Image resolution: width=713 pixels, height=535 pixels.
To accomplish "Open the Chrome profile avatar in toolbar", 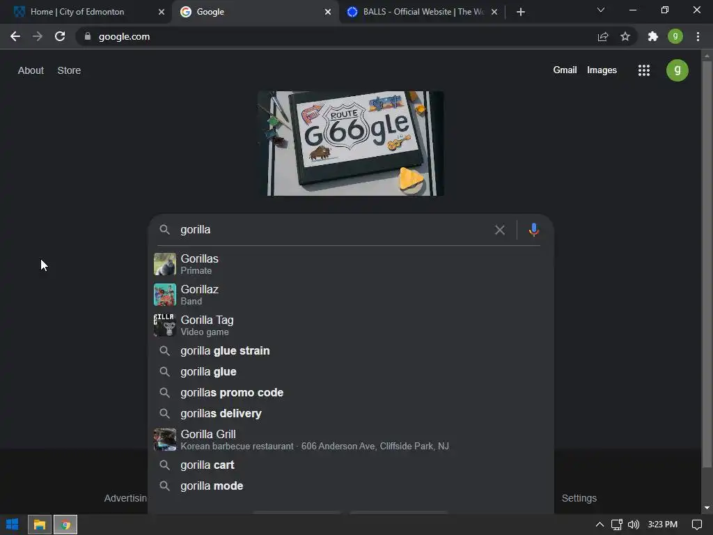I will (675, 36).
